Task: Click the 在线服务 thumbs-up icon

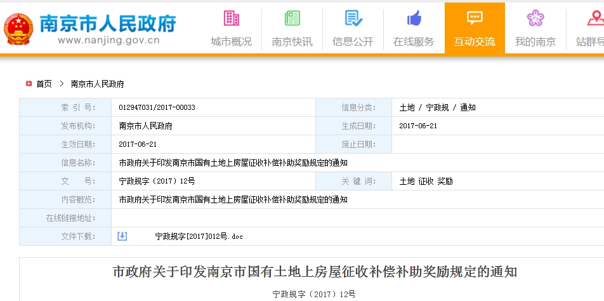Action: pos(414,18)
